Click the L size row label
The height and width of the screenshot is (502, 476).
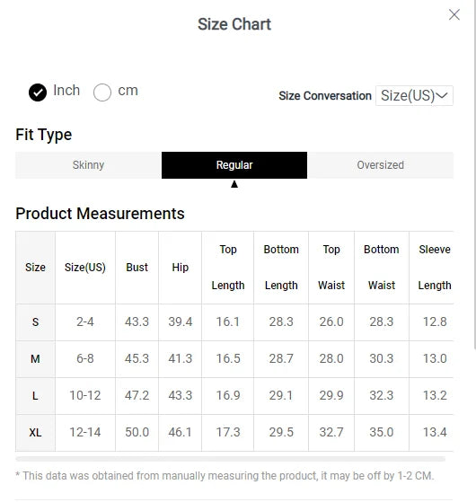point(35,396)
